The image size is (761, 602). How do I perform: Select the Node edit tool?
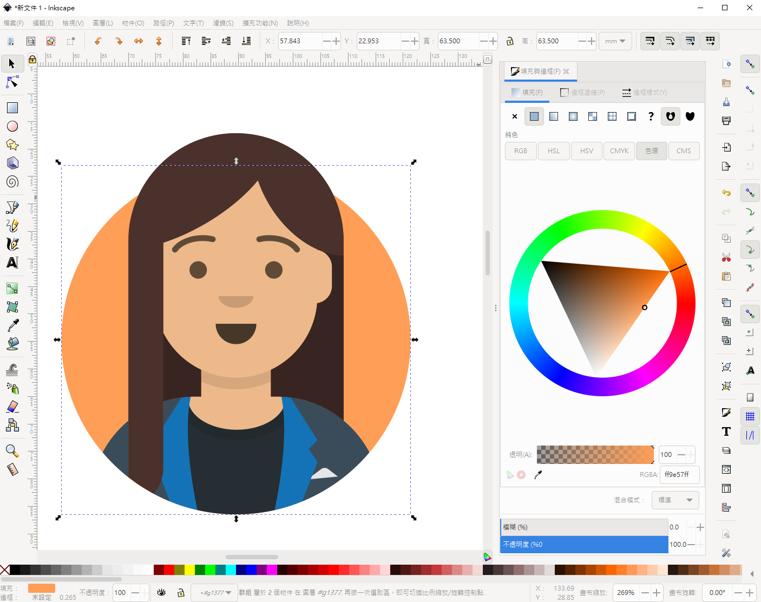(12, 82)
